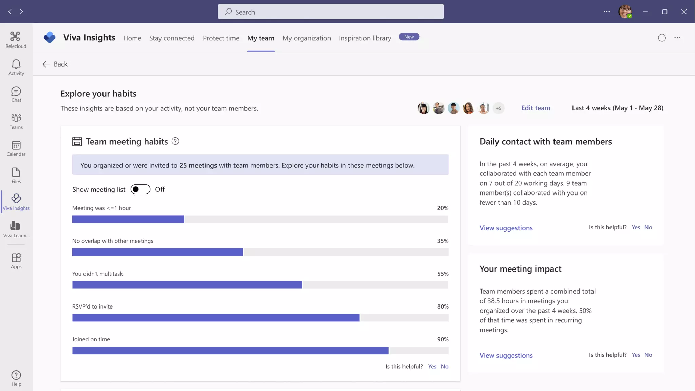Open Chat in the sidebar
695x391 pixels.
(x=16, y=94)
